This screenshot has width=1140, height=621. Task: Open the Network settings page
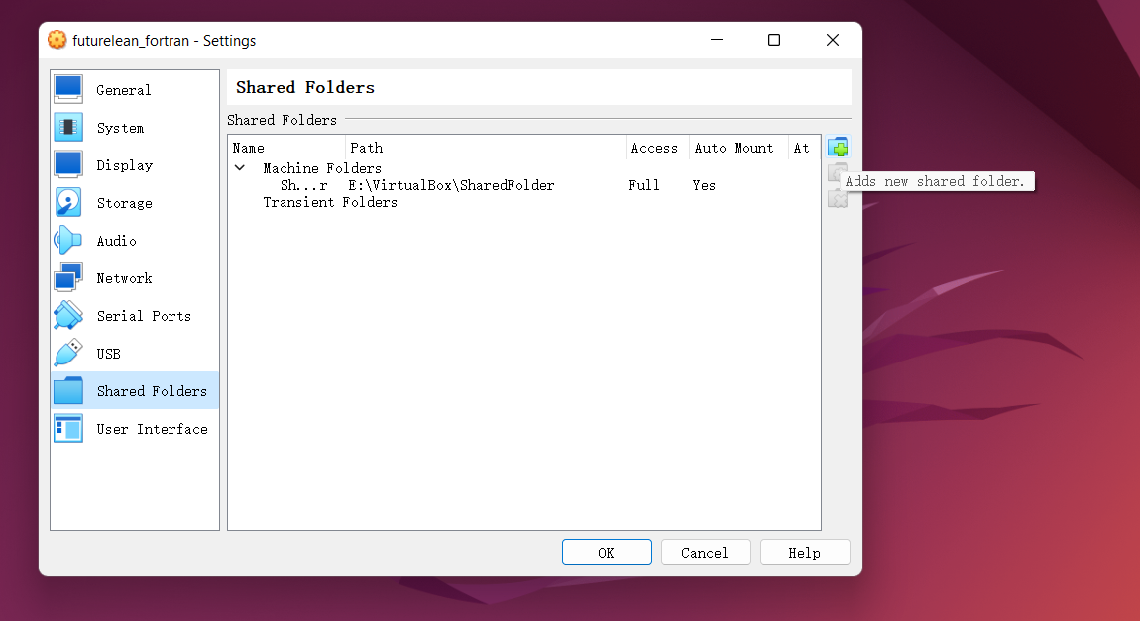click(x=124, y=277)
